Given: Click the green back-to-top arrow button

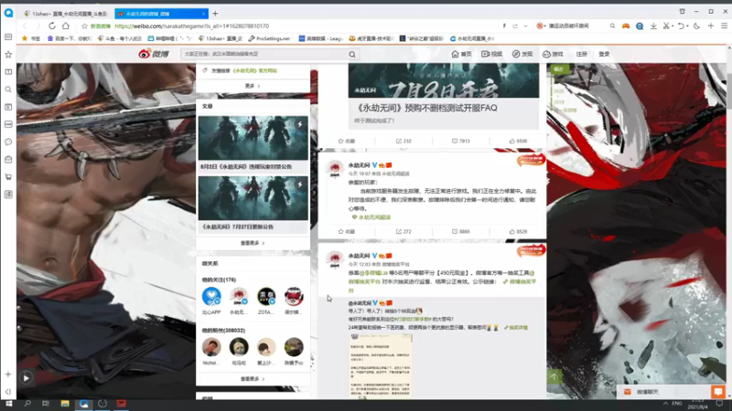Looking at the screenshot, I should 554,376.
